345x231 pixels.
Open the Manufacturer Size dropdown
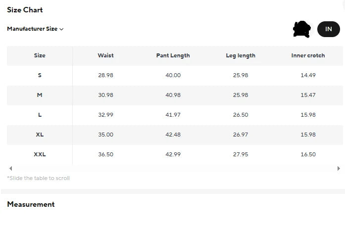(x=36, y=29)
